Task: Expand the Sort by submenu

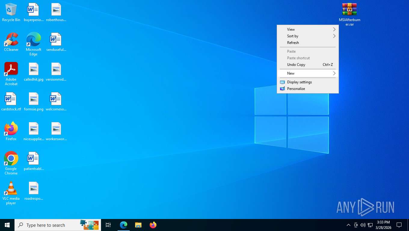Action: pyautogui.click(x=308, y=36)
